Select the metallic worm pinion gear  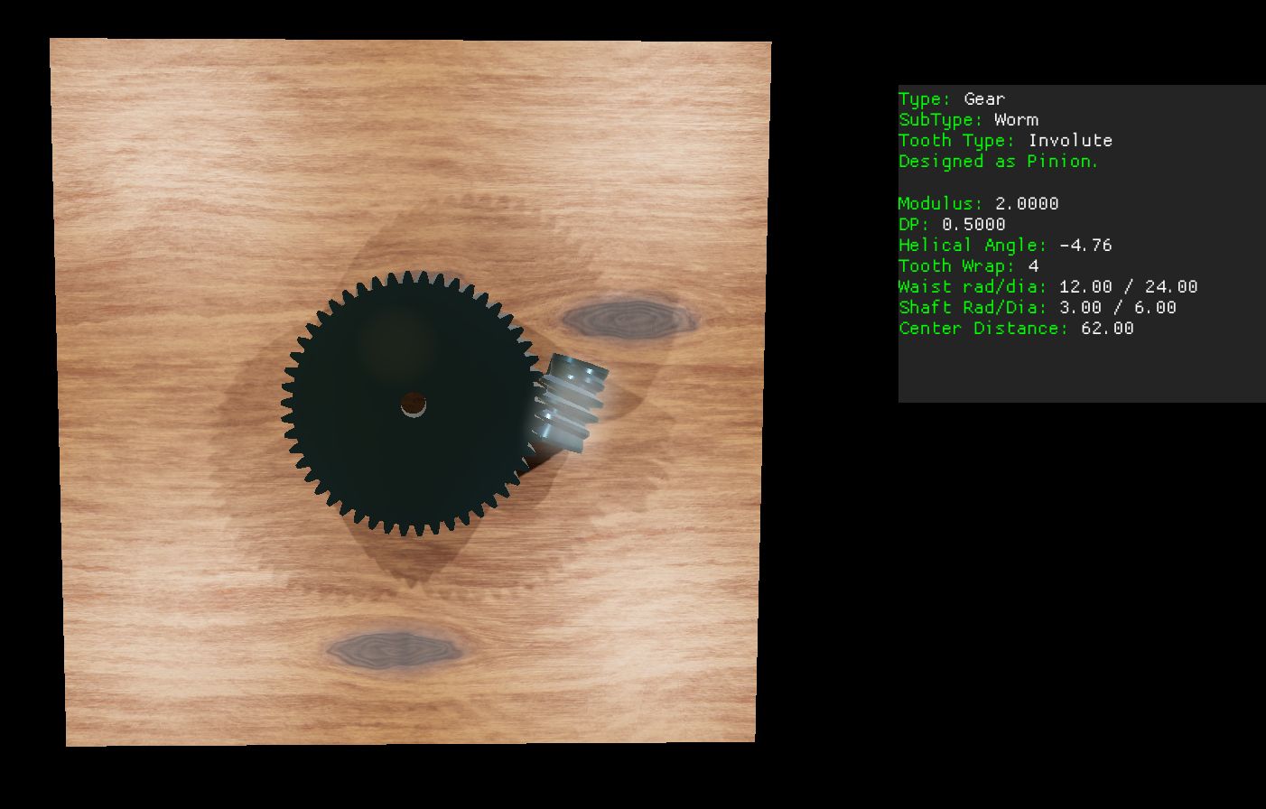point(570,402)
